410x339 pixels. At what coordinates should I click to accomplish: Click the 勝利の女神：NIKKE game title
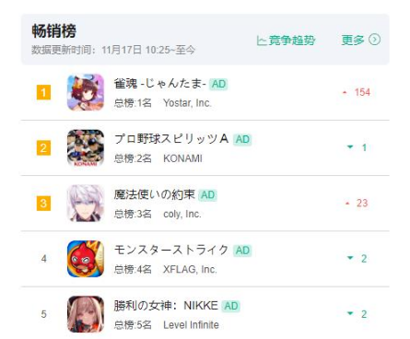coord(166,306)
